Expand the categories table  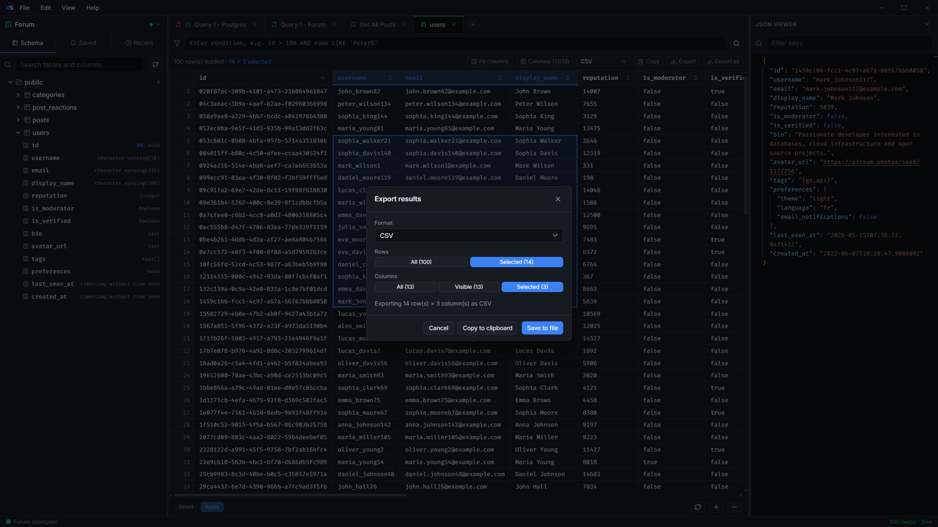click(18, 95)
